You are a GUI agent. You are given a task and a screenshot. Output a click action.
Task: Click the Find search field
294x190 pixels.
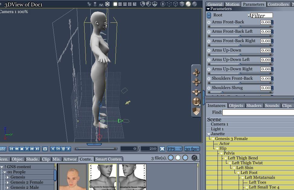click(x=258, y=112)
